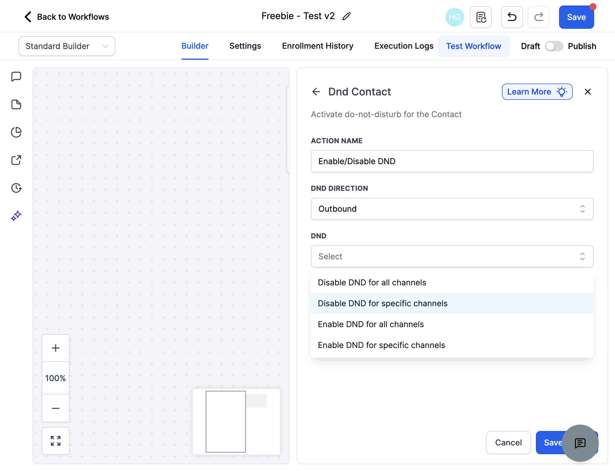Open the DND Direction Outbound dropdown
Image resolution: width=615 pixels, height=471 pixels.
(452, 209)
